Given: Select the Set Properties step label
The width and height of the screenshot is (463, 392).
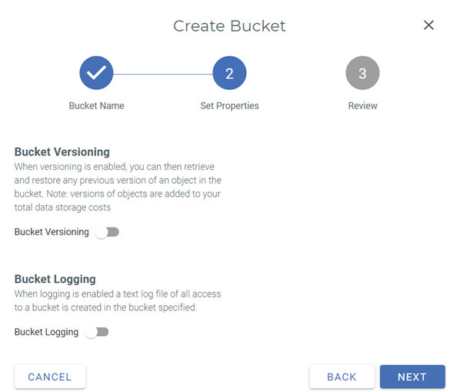Looking at the screenshot, I should tap(229, 105).
